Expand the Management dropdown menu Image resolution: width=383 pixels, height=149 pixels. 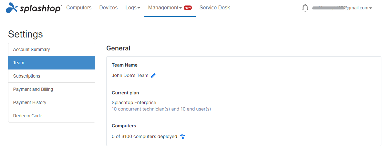165,8
